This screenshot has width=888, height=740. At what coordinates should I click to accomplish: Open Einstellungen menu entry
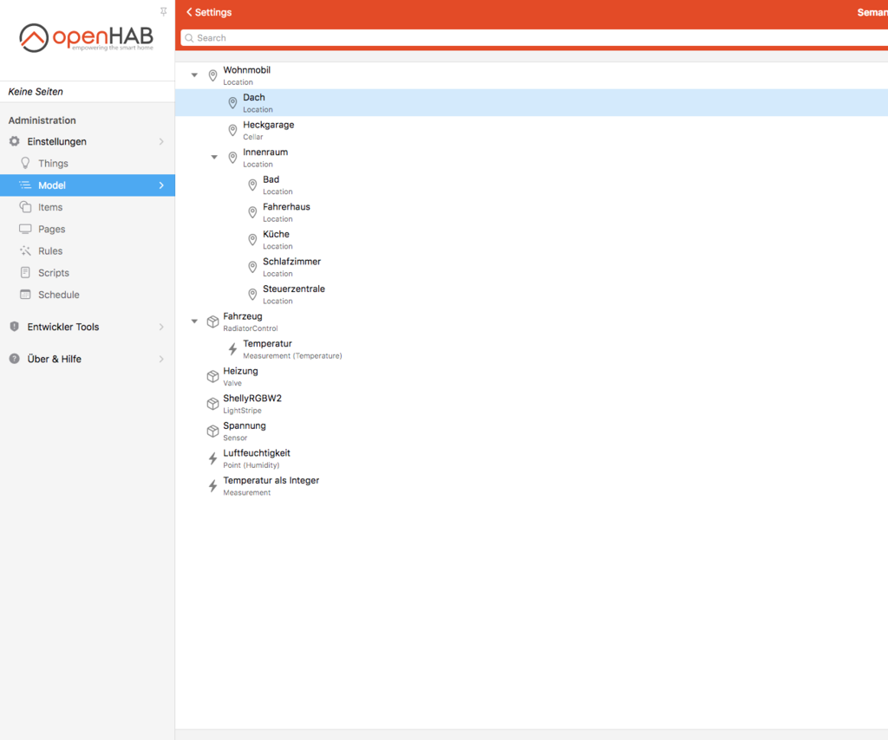tap(88, 141)
